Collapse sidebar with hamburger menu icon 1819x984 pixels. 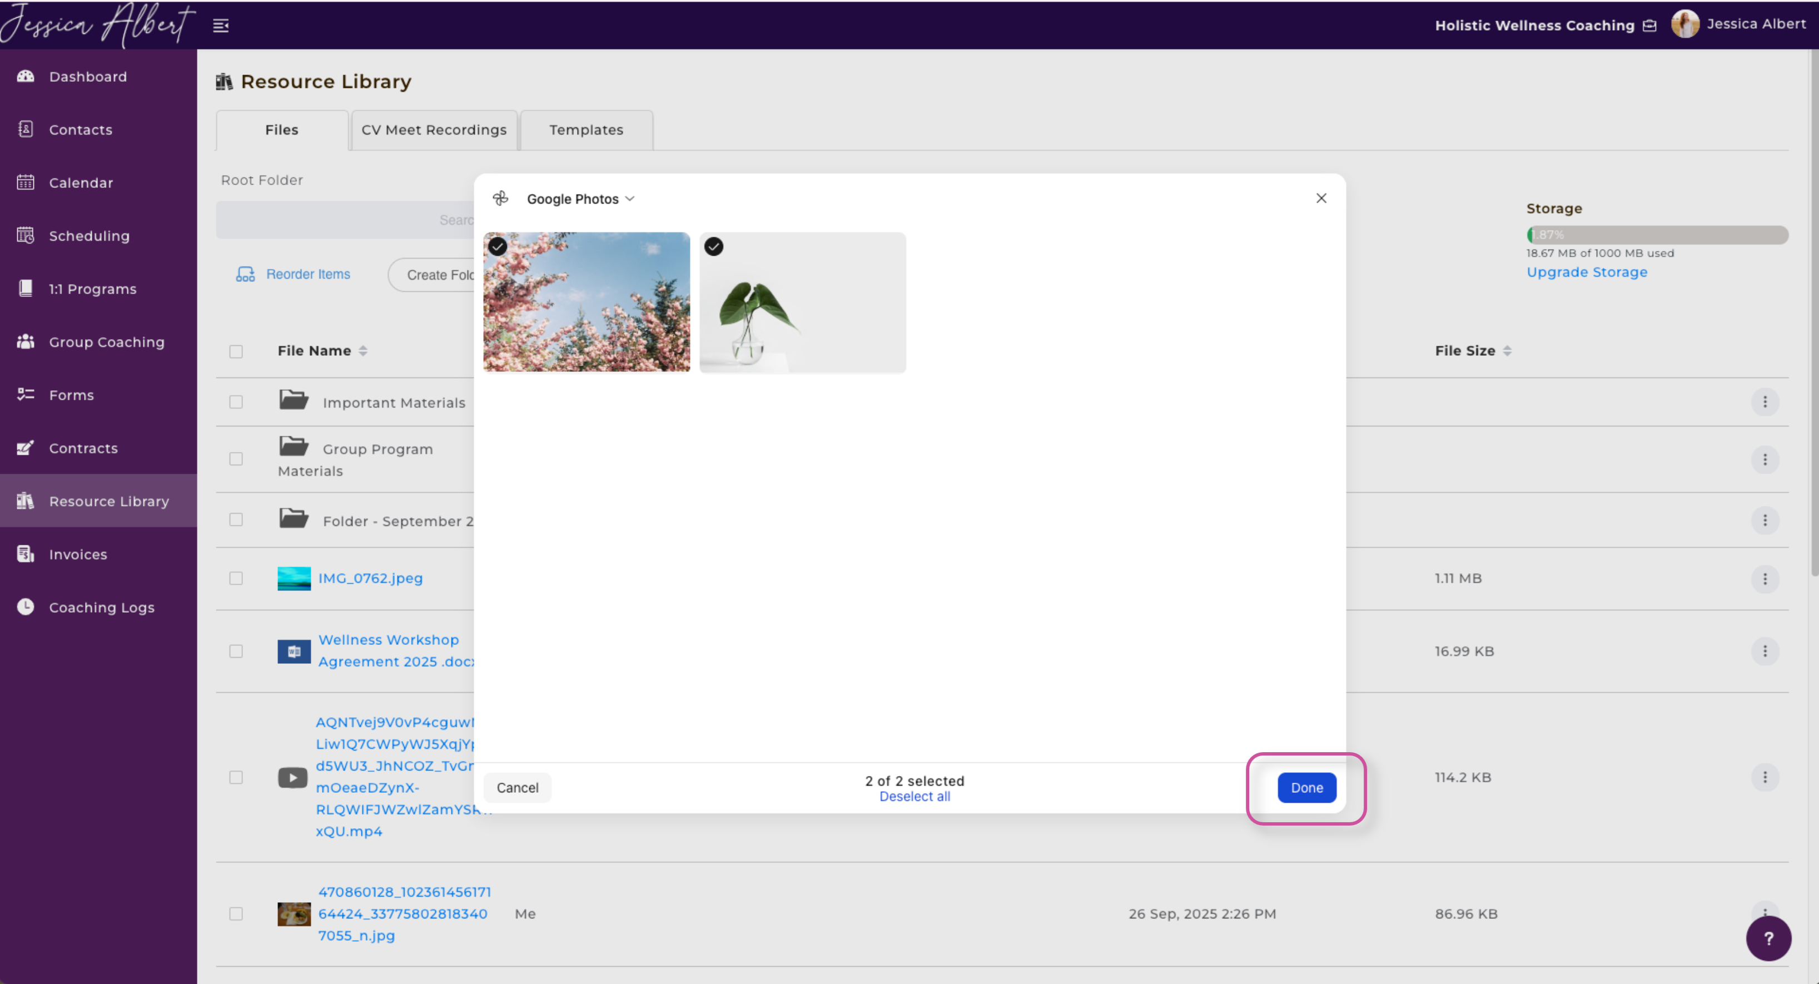(x=221, y=26)
